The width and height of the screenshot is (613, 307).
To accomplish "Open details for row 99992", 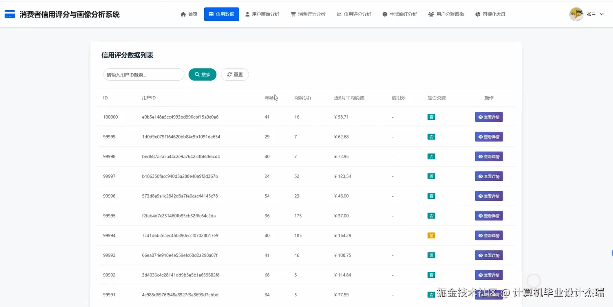I will [489, 275].
